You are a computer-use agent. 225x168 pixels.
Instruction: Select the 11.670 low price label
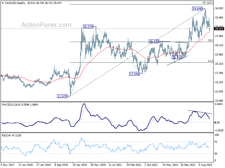(x=62, y=96)
